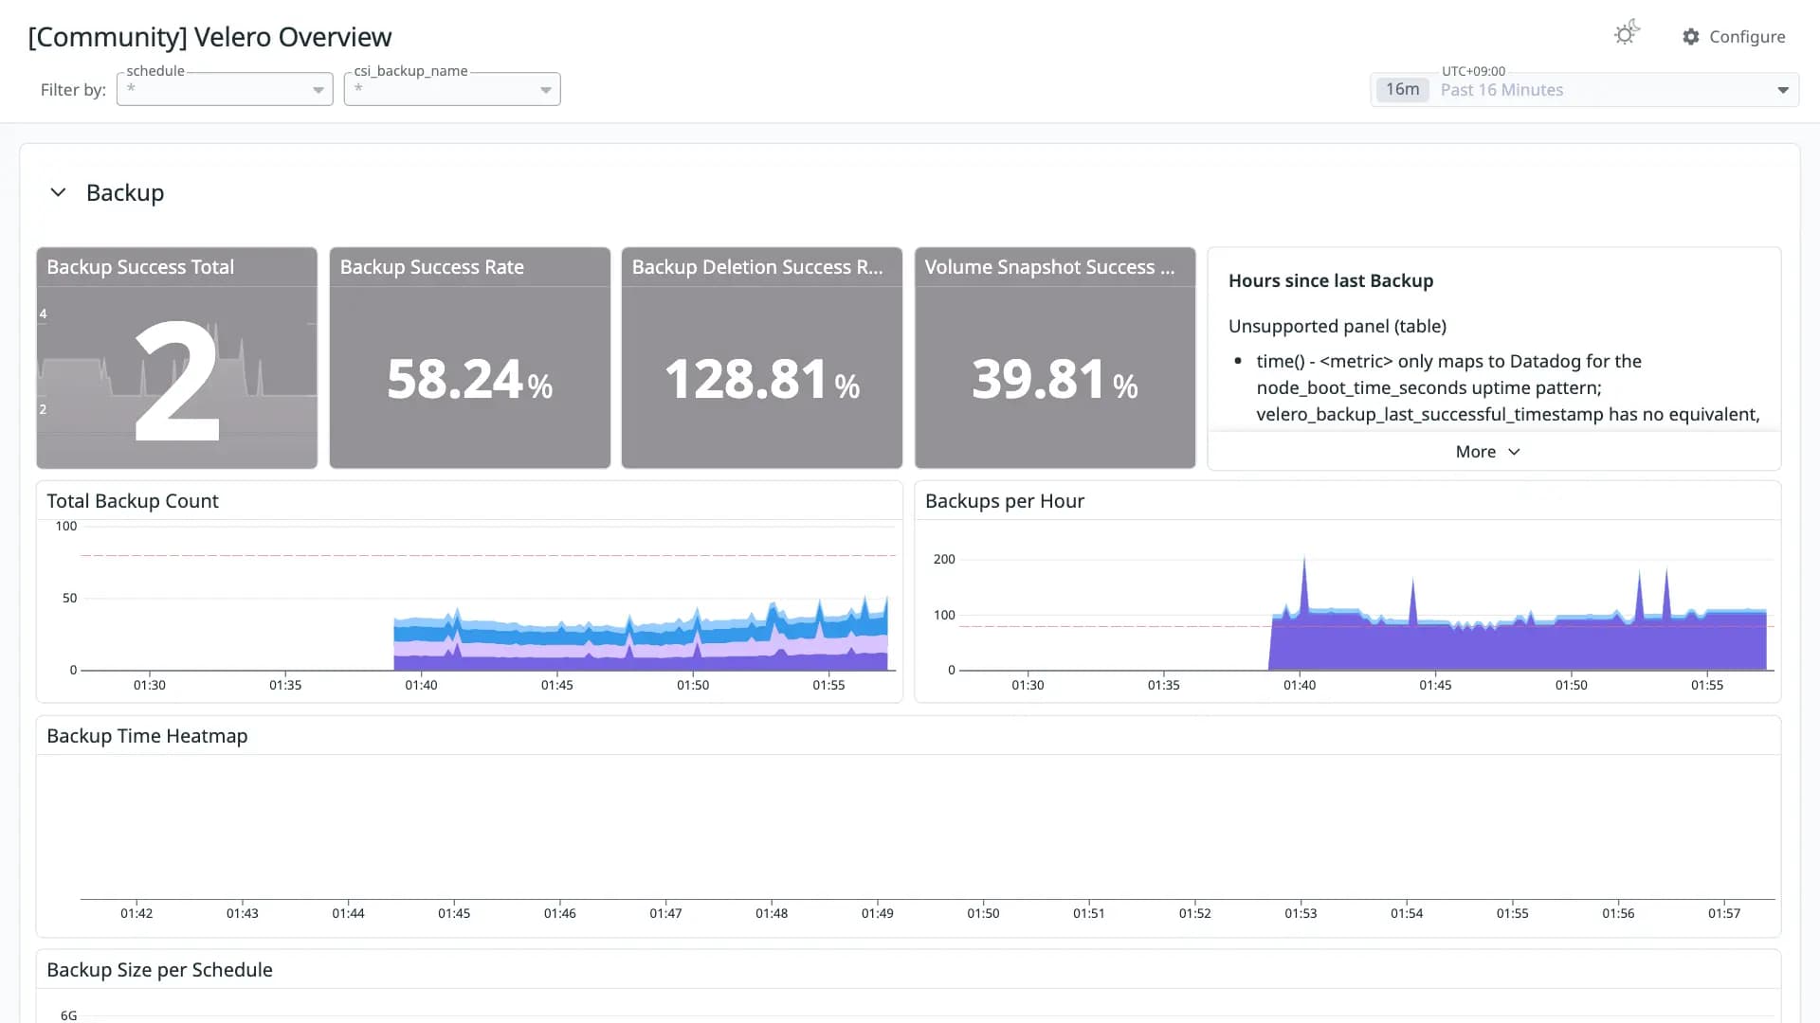This screenshot has height=1023, width=1820.
Task: Click the Backups per Hour chart title
Action: click(x=1005, y=501)
